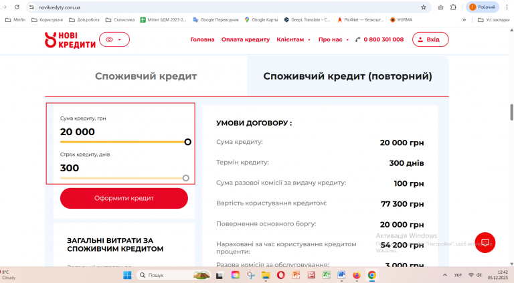Screen dimensions: 514x283
Task: Click the 300 days term value
Action: coord(70,168)
